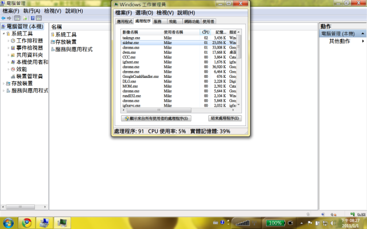Click the 結束處理程序 button

(x=225, y=119)
